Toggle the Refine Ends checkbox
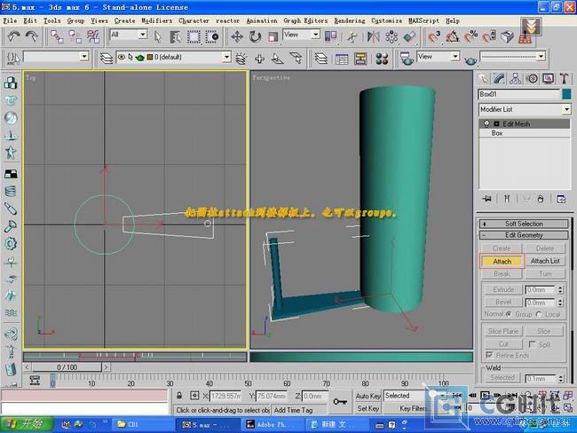The image size is (577, 433). (x=489, y=355)
